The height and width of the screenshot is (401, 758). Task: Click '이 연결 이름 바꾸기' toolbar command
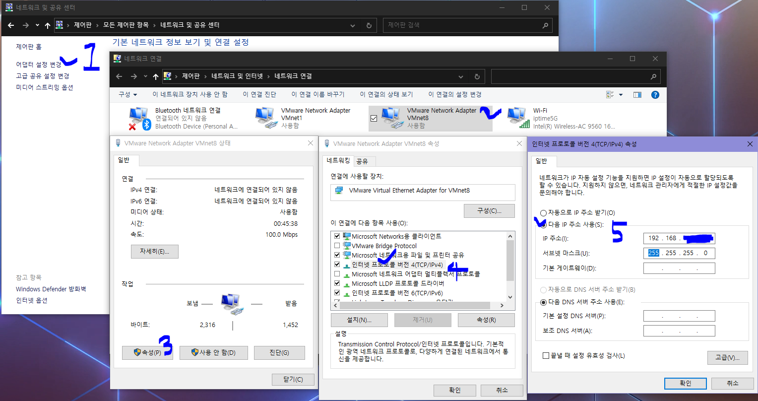(x=318, y=94)
